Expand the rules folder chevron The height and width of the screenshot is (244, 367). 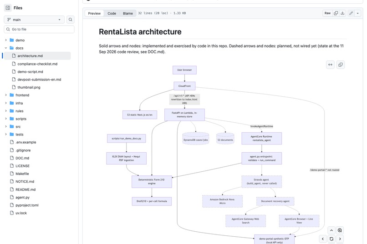tap(6, 111)
